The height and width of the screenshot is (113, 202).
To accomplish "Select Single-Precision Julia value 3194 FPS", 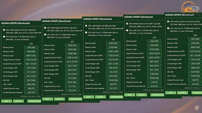I will coord(154,82).
